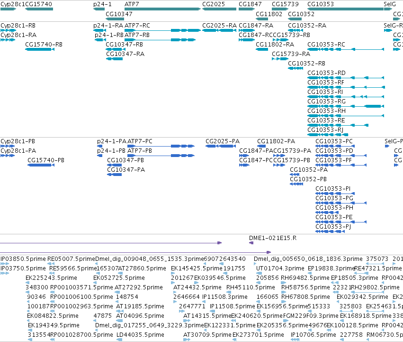
Task: Select EST AT24432.5prime
Action: pos(175,292)
